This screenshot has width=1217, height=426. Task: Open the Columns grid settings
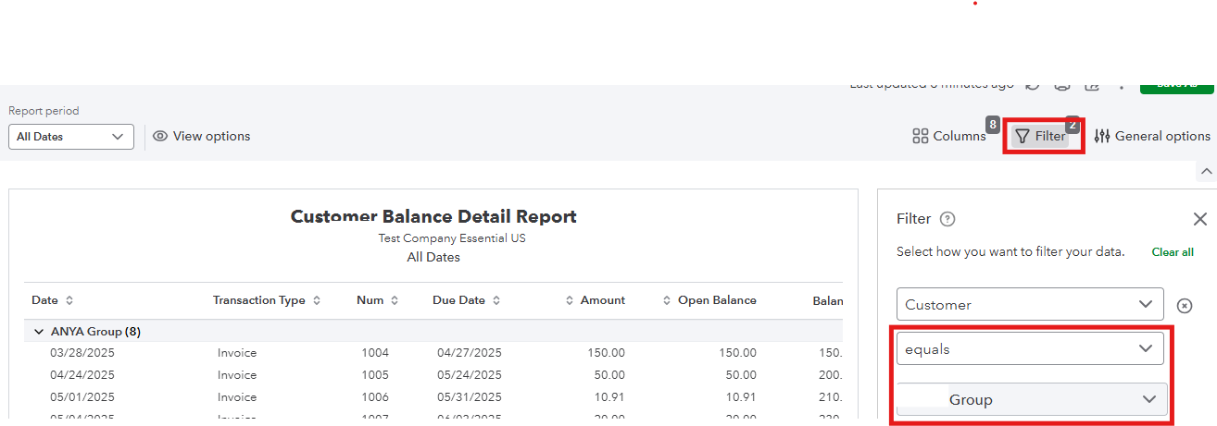[948, 136]
